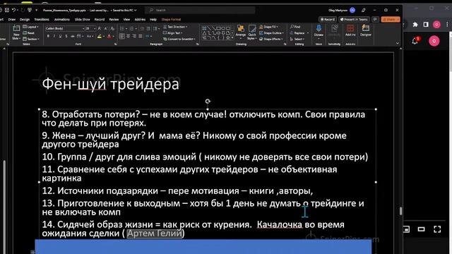Insert a New Slide

pos(16,32)
